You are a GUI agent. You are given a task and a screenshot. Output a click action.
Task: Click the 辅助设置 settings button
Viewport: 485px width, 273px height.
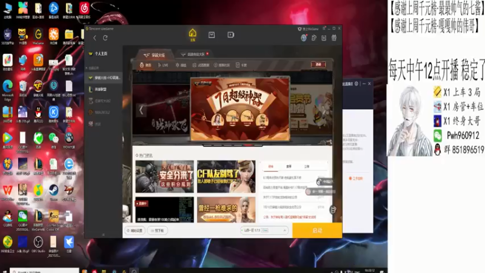135,231
